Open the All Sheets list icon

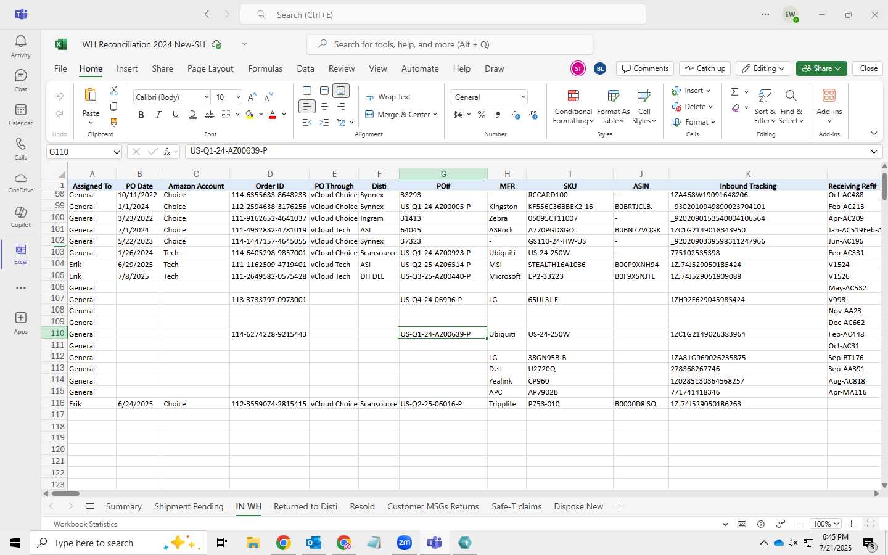pos(90,506)
